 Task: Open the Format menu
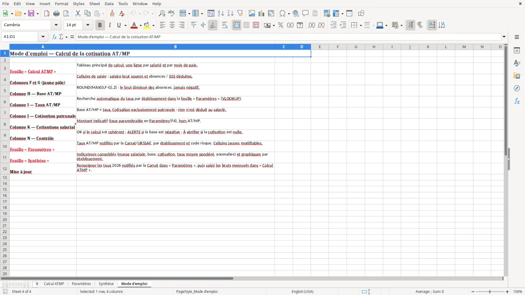[x=62, y=3]
